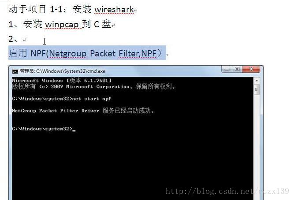Screen dimensions: 294x200
Task: Click the console vertical scrollbar thumb
Action: [x=257, y=89]
